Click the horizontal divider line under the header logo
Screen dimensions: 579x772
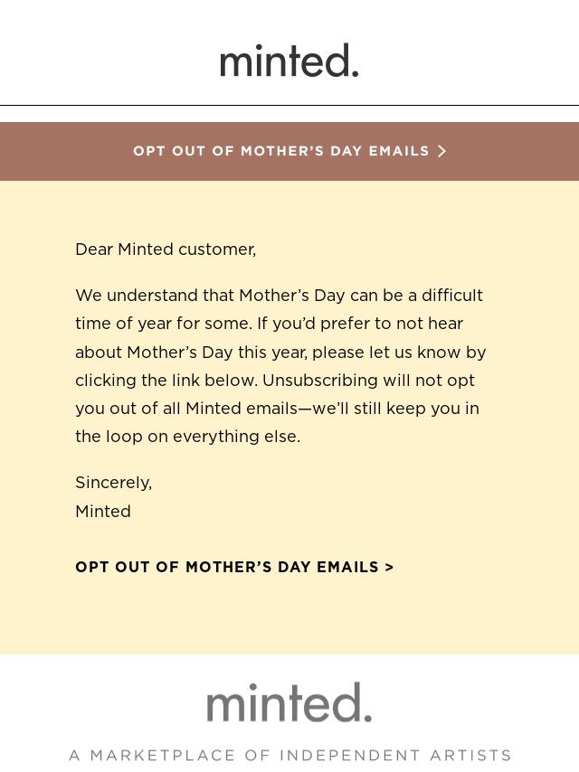point(289,105)
